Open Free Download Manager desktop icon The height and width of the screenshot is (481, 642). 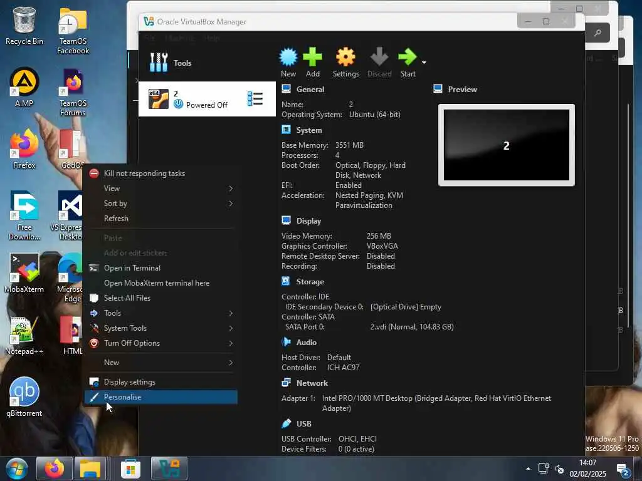pyautogui.click(x=24, y=216)
